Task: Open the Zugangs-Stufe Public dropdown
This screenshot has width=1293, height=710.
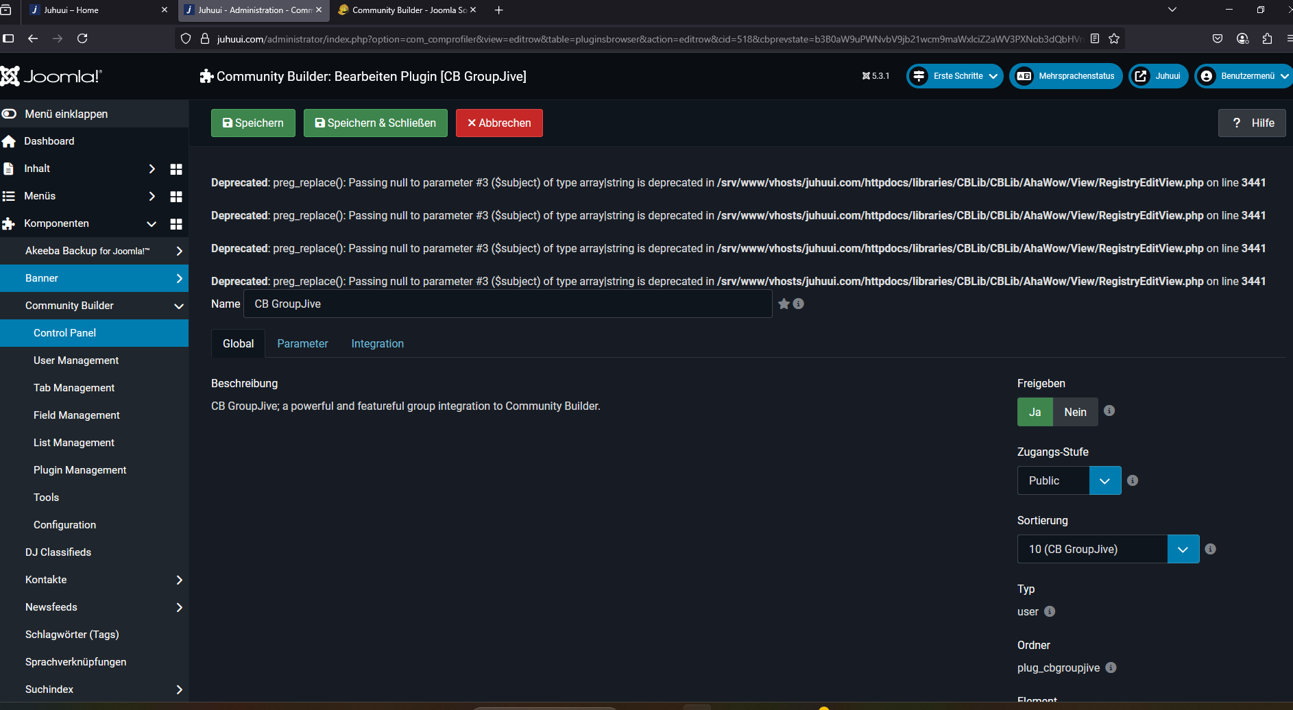Action: (1070, 480)
